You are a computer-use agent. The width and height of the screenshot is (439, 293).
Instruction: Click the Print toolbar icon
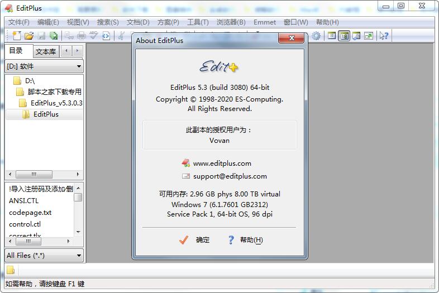(x=81, y=36)
